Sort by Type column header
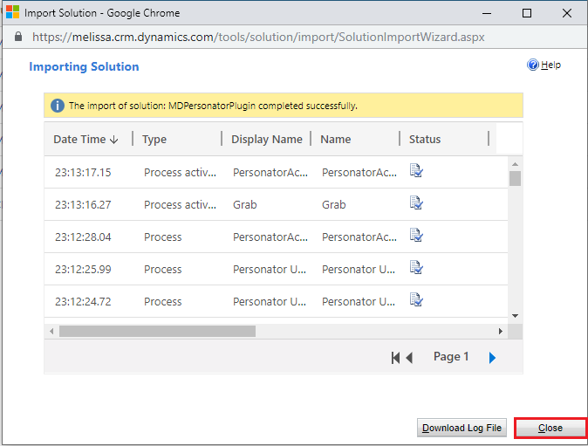 [154, 139]
